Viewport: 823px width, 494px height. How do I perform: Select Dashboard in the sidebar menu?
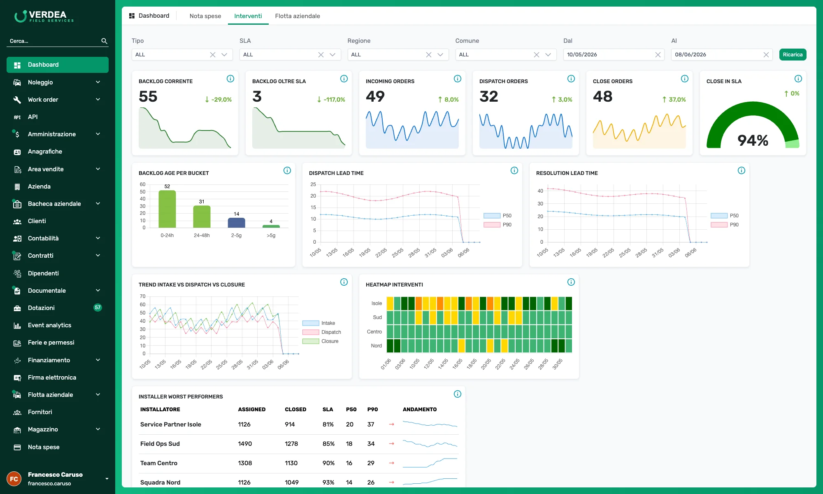(x=58, y=65)
